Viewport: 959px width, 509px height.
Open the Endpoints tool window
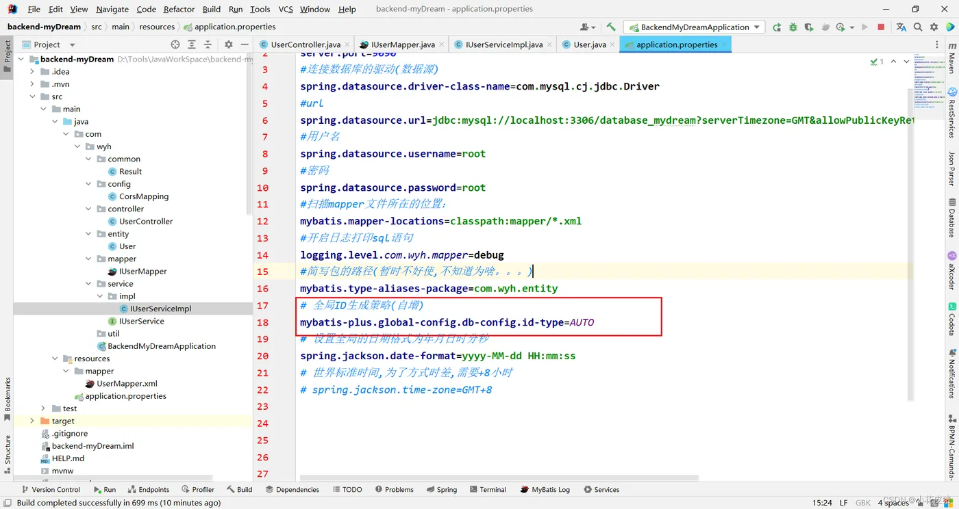(x=148, y=489)
